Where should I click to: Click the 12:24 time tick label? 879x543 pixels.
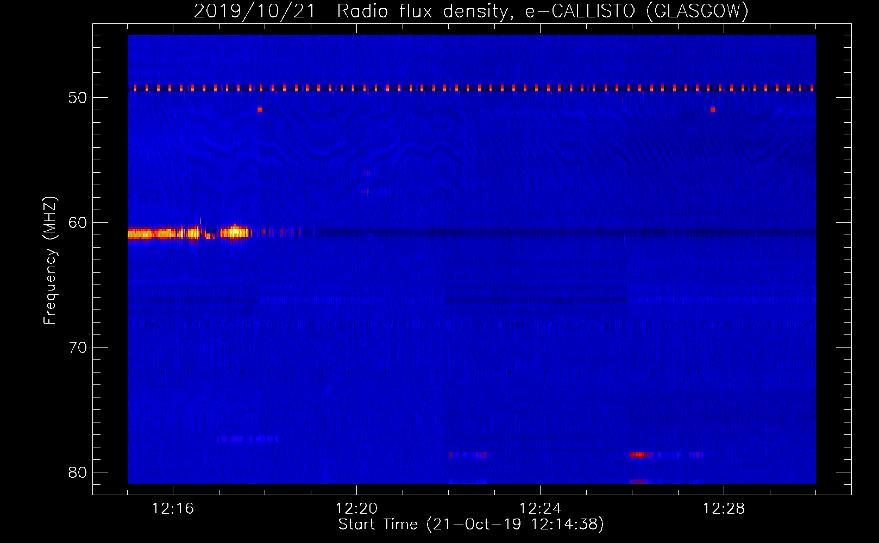(540, 509)
